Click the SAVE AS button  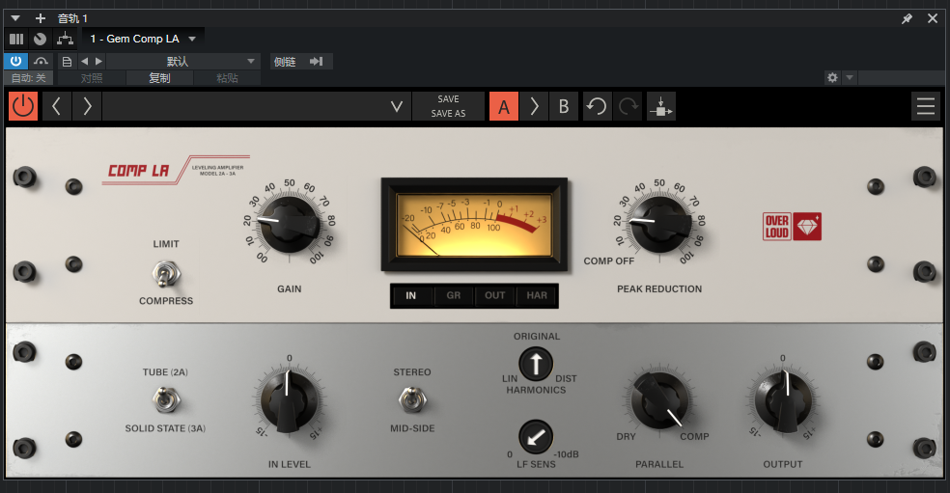point(448,114)
